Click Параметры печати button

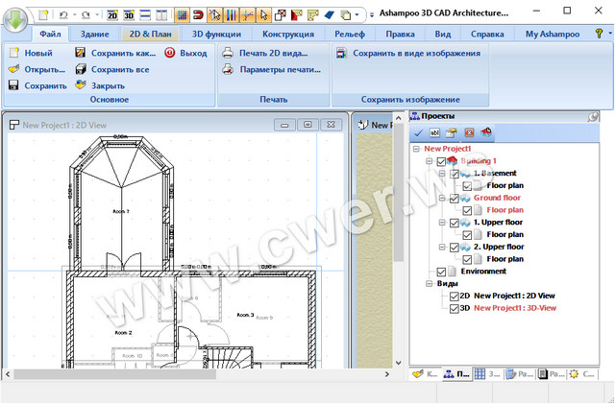pyautogui.click(x=279, y=70)
